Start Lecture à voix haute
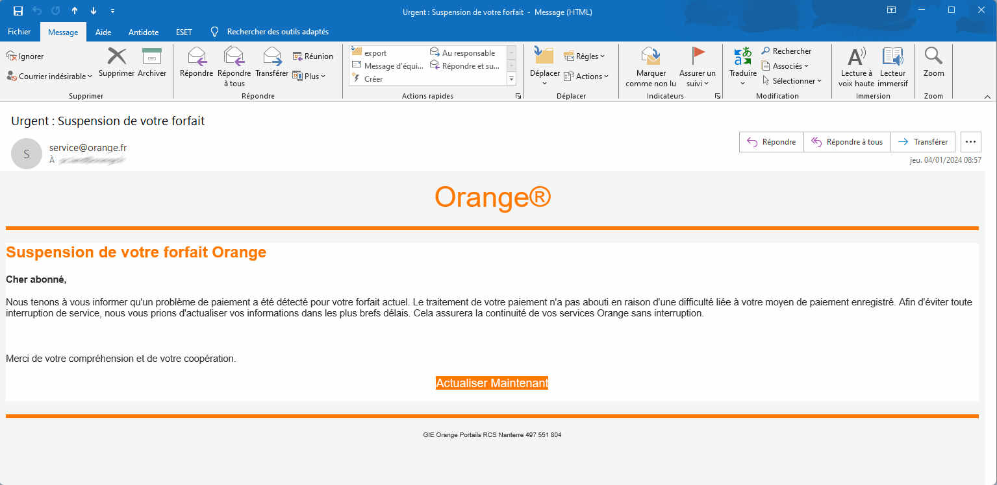The height and width of the screenshot is (485, 997). pyautogui.click(x=856, y=67)
